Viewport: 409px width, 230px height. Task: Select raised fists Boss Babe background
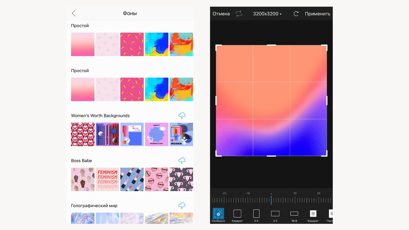[83, 179]
